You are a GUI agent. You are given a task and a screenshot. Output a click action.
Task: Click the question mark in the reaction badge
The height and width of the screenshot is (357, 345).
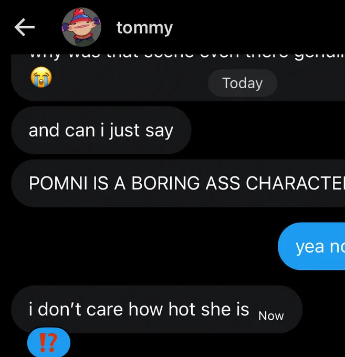coord(52,342)
